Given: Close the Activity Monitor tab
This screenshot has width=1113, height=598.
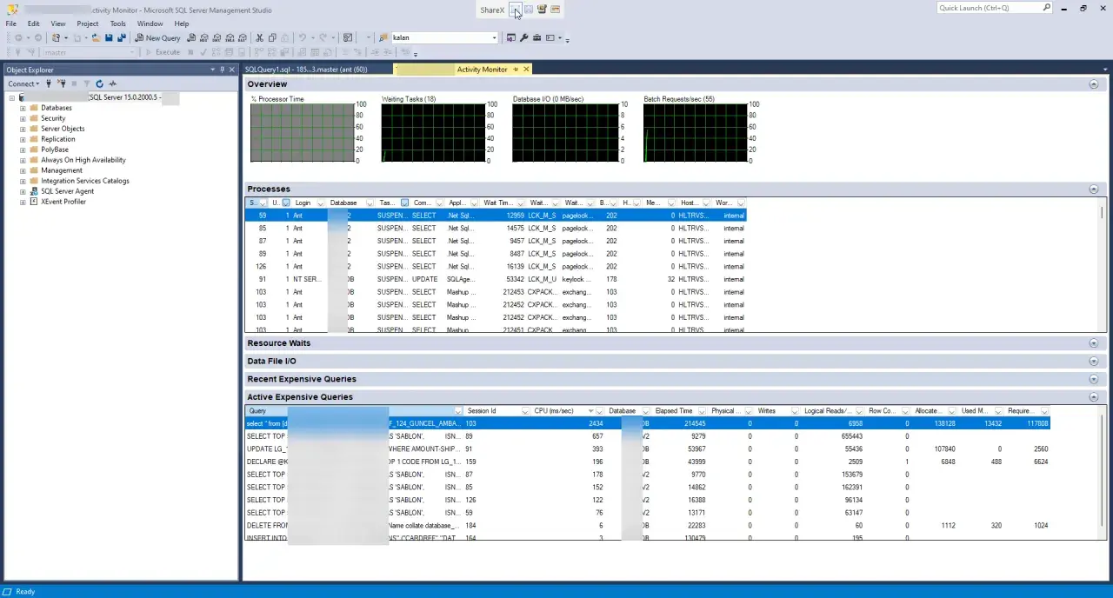Looking at the screenshot, I should [526, 70].
